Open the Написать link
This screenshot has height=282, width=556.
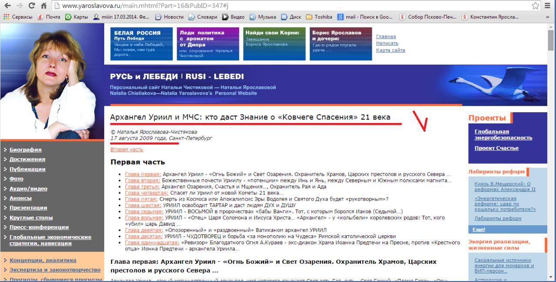[x=387, y=43]
